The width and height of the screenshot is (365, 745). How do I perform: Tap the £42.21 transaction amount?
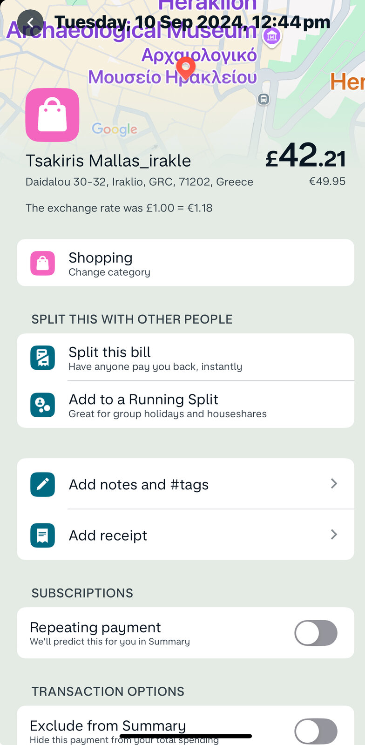[305, 156]
